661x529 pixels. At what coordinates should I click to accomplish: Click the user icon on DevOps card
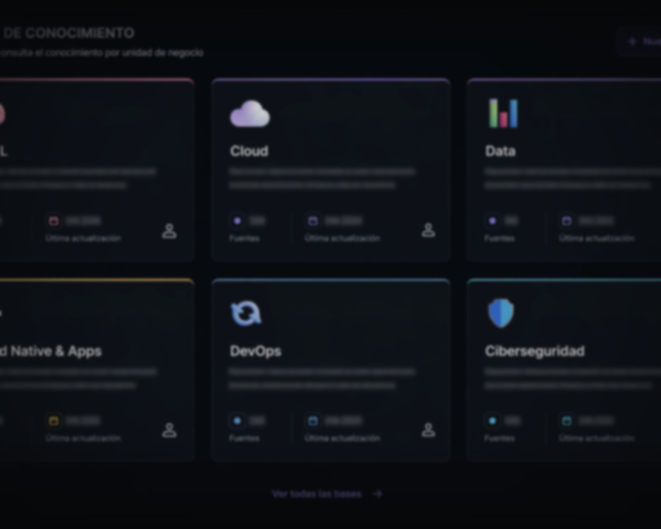coord(428,430)
